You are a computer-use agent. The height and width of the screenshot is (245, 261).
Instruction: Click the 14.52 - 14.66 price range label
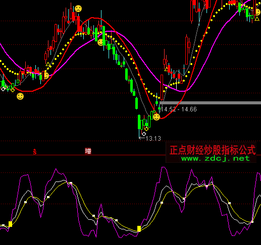(179, 109)
